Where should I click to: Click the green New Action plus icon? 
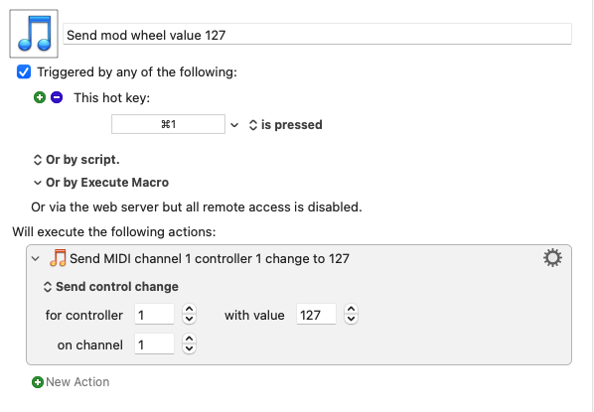37,382
